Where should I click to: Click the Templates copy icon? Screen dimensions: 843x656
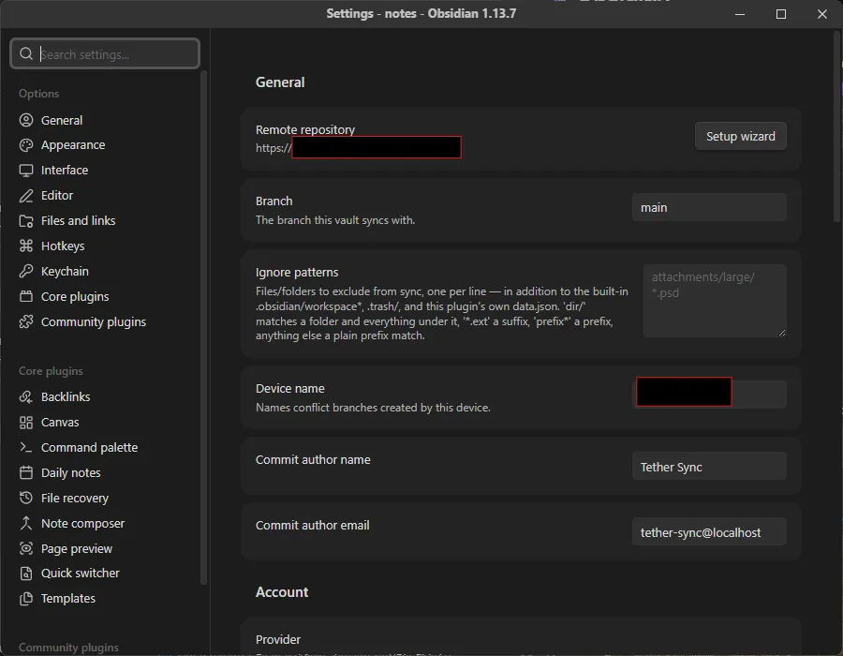[26, 599]
